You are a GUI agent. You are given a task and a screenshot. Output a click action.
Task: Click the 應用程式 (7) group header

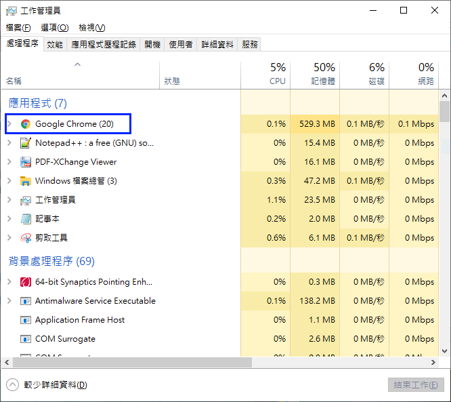pos(38,103)
